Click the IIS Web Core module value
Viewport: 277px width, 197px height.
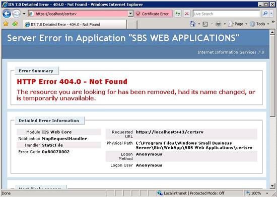click(57, 132)
